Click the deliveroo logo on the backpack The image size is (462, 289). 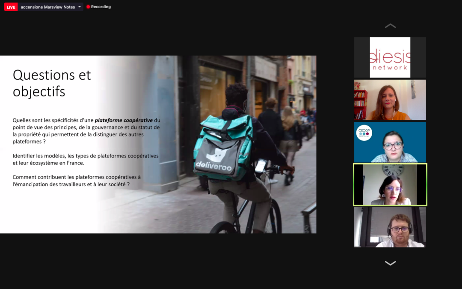tap(214, 161)
